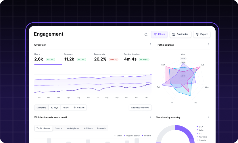Switch range to 30 days
This screenshot has width=238, height=143.
pos(54,108)
